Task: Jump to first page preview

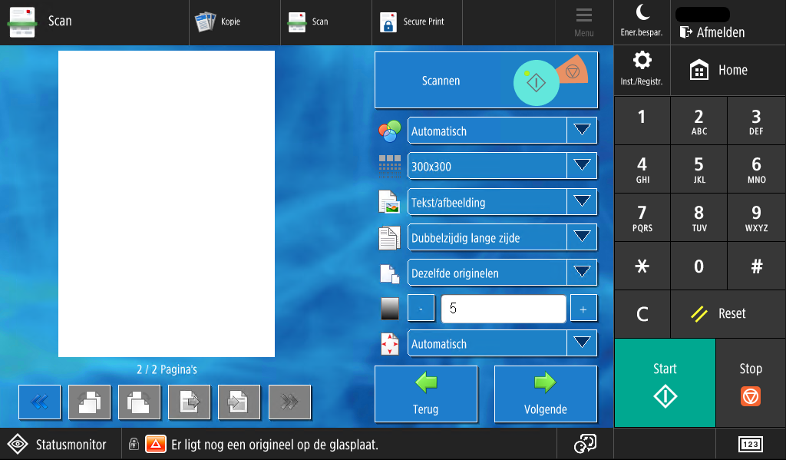Action: (40, 402)
